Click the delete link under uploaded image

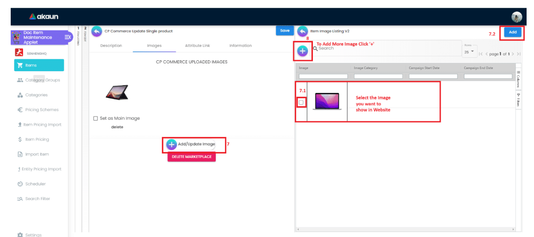click(117, 127)
